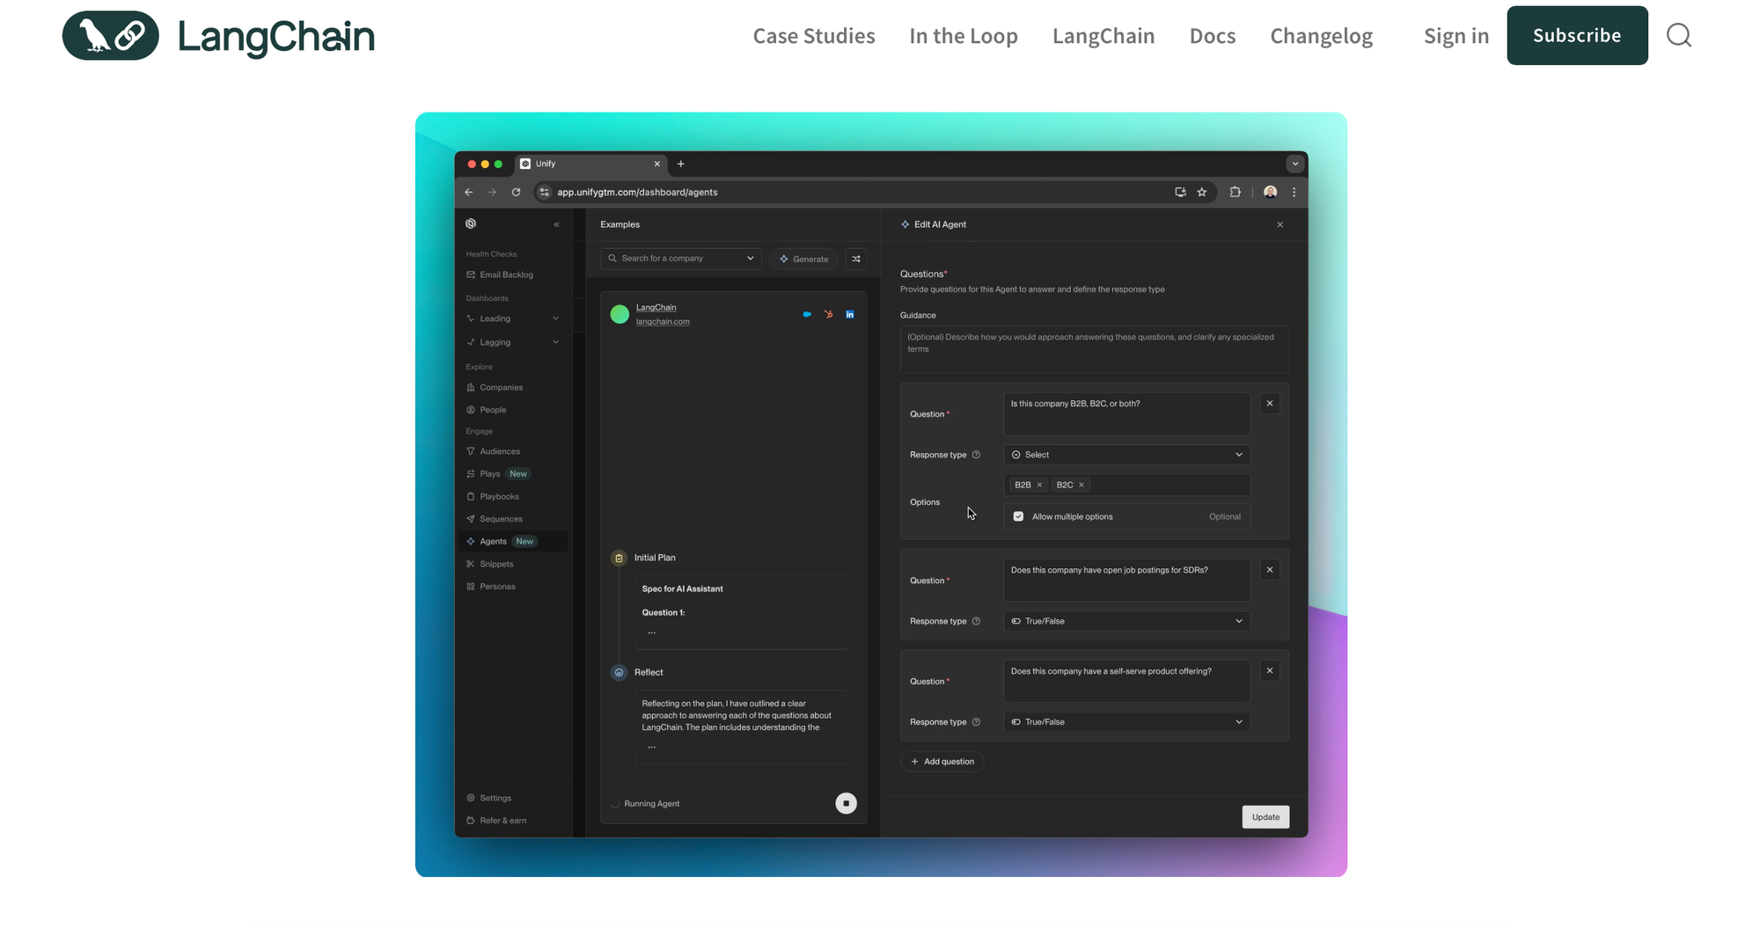The width and height of the screenshot is (1760, 928).
Task: Open the browser extensions puzzle icon
Action: coord(1236,192)
